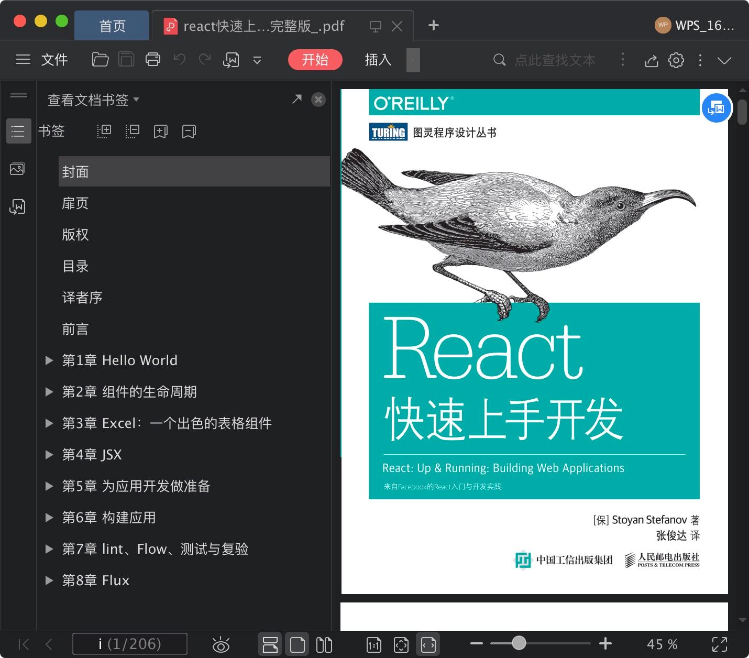This screenshot has height=658, width=749.
Task: Switch to the 首页 tab
Action: tap(112, 26)
